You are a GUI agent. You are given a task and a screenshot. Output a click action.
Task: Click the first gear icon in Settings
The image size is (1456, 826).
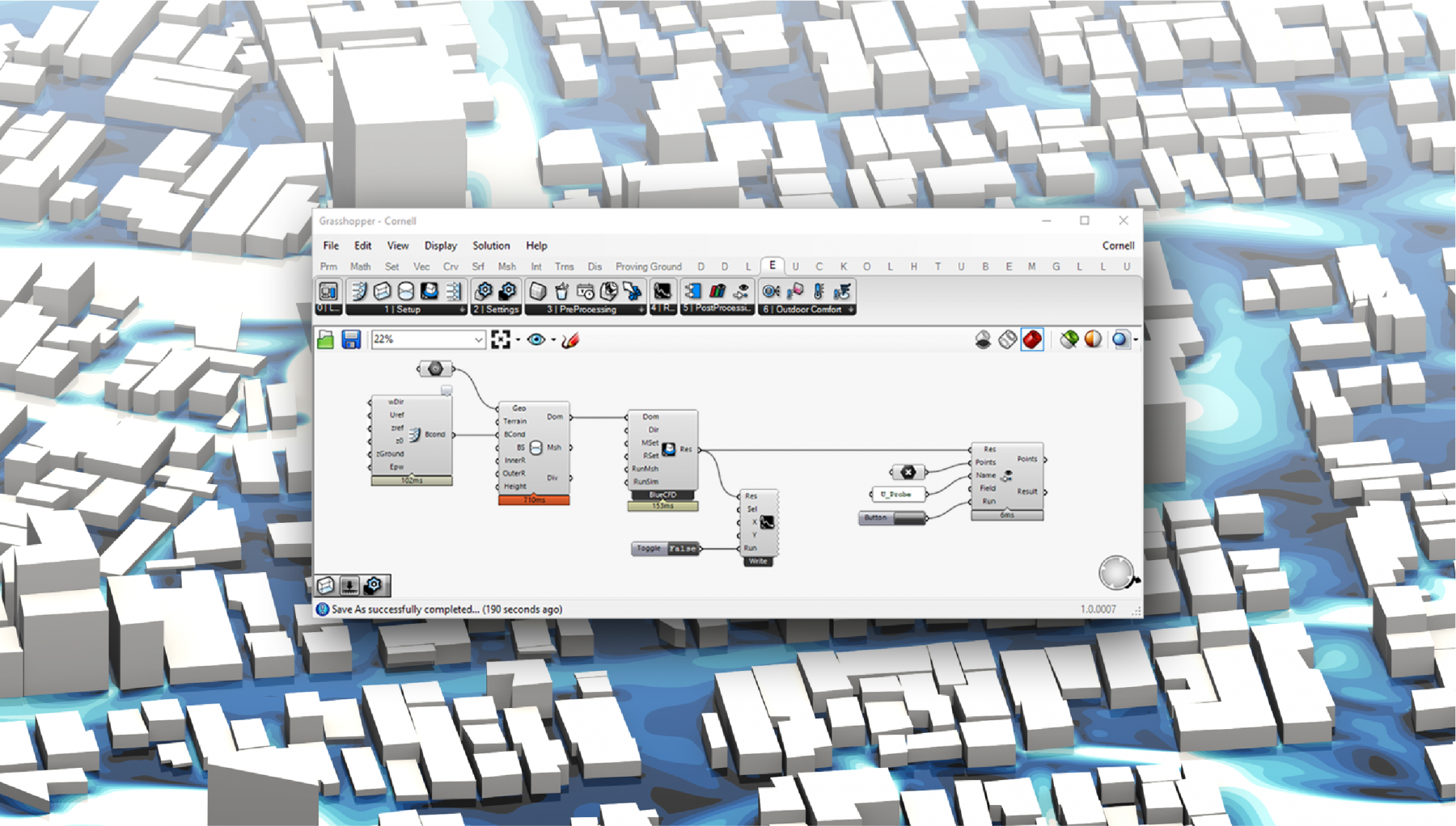[x=484, y=291]
